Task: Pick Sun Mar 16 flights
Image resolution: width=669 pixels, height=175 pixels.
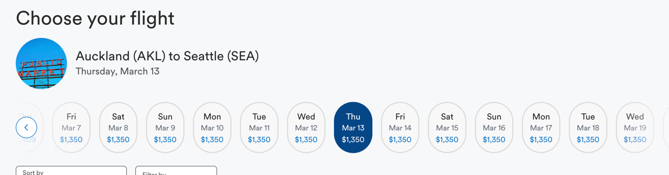Action: click(494, 128)
